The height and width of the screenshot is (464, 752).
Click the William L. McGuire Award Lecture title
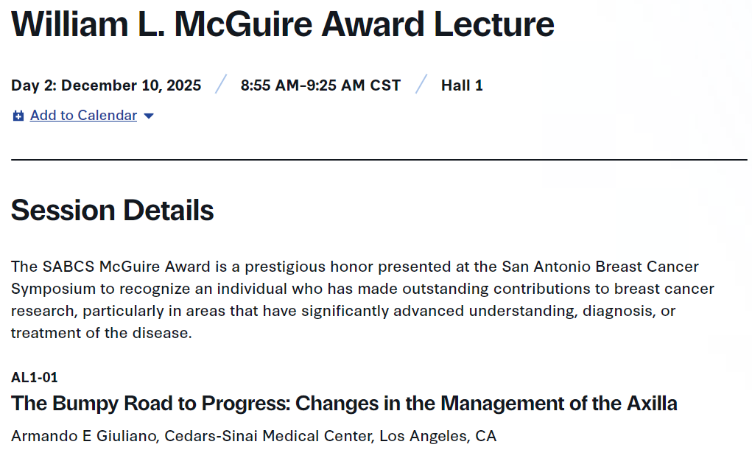283,24
